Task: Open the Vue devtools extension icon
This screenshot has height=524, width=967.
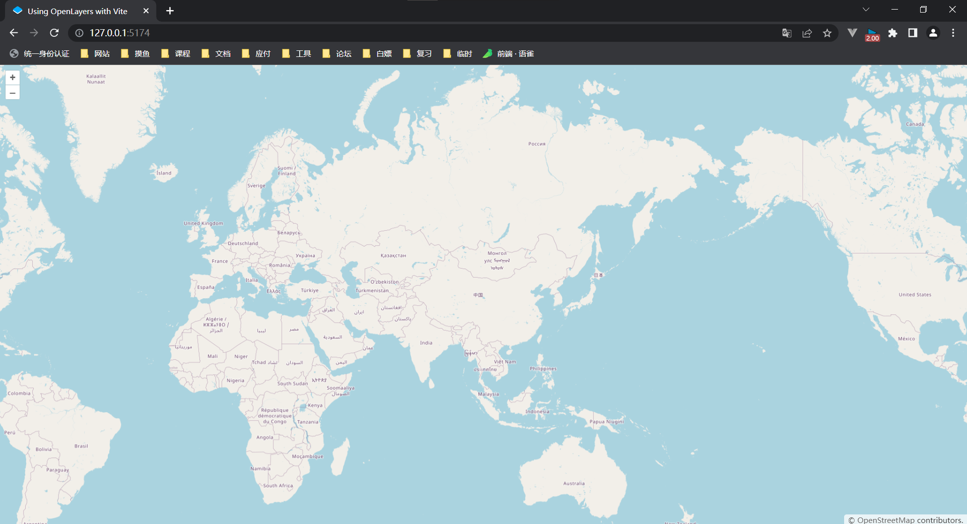Action: click(852, 33)
